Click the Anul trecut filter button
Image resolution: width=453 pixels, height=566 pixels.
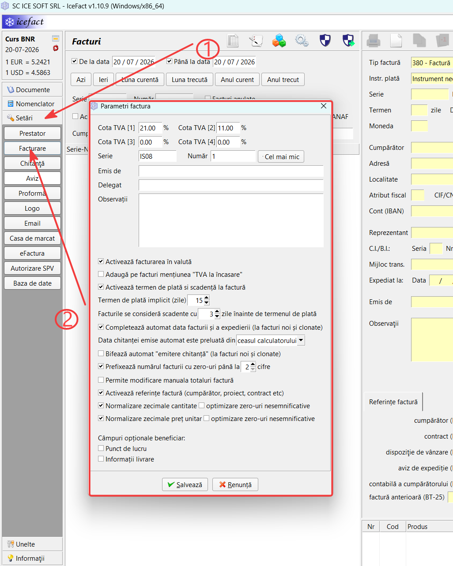[x=283, y=79]
